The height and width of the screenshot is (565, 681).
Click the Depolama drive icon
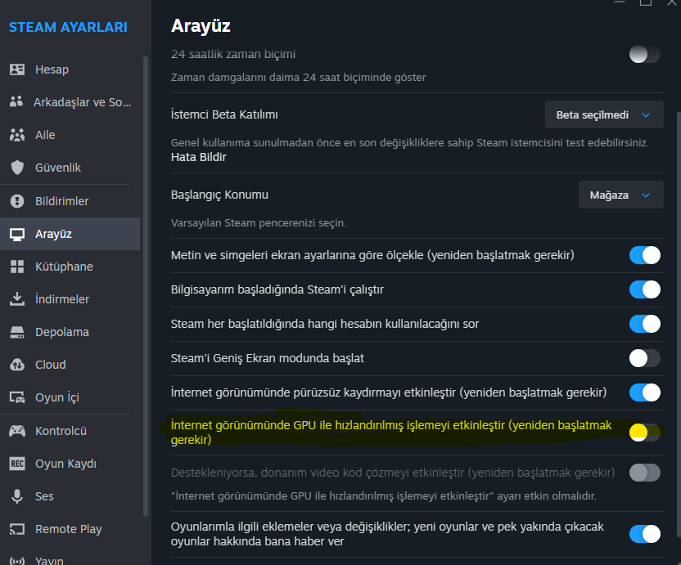tap(17, 332)
